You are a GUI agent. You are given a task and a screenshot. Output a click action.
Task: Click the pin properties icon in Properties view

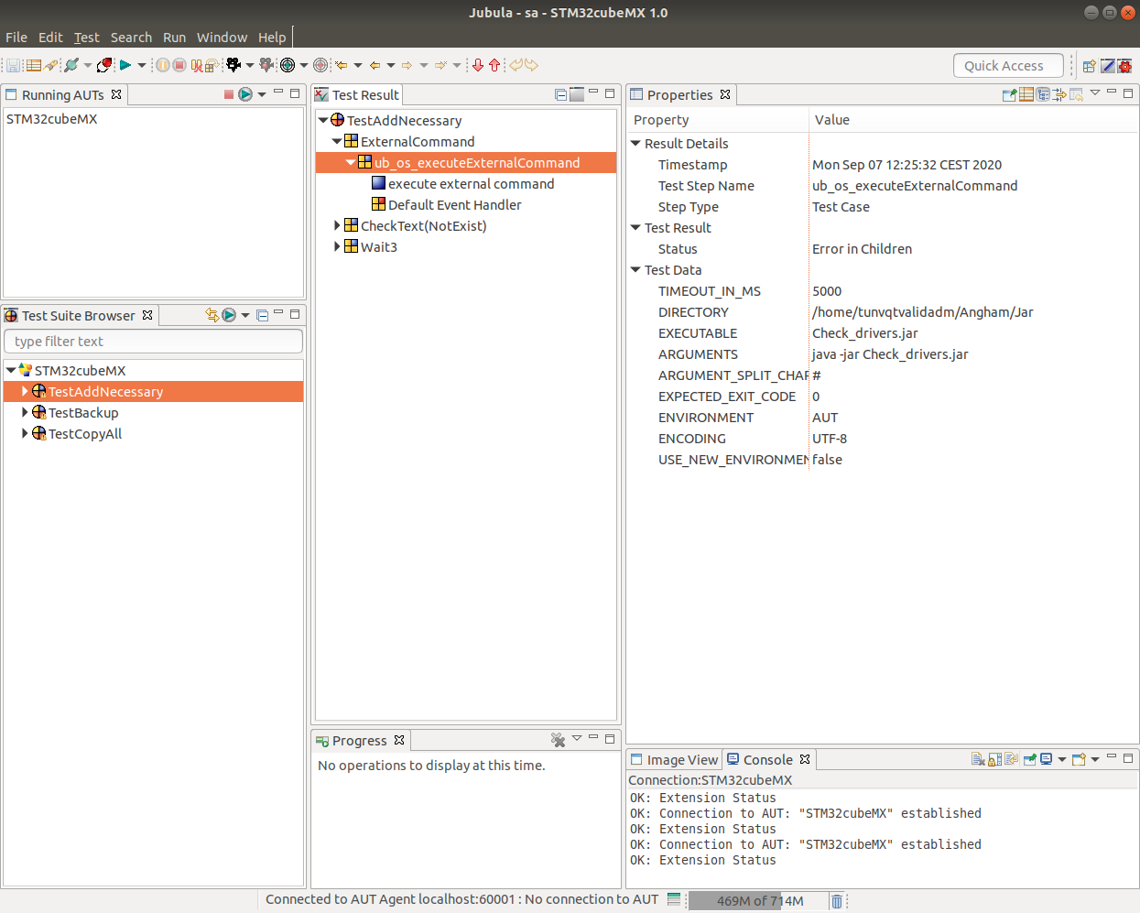coord(1010,94)
